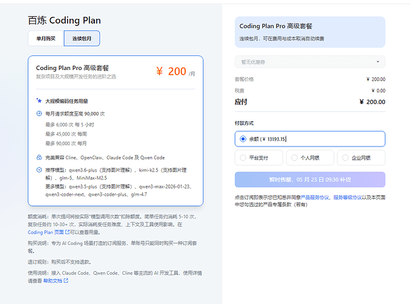Click the 最多 45,000 次 每周 line
The height and width of the screenshot is (304, 411).
click(x=66, y=134)
